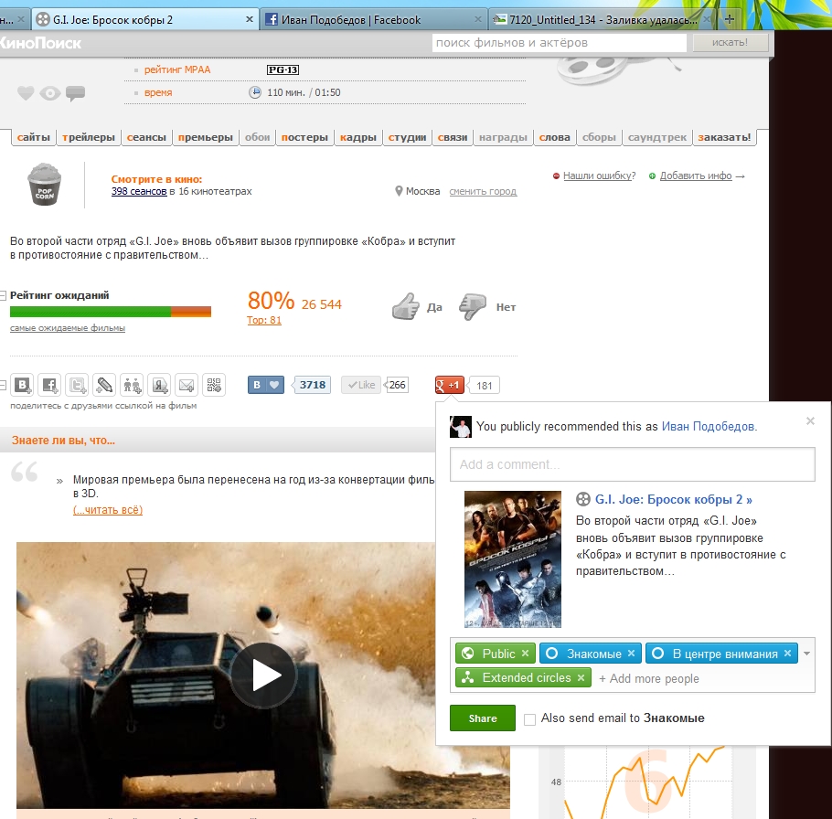832x819 pixels.
Task: Play the trailer video
Action: point(263,675)
